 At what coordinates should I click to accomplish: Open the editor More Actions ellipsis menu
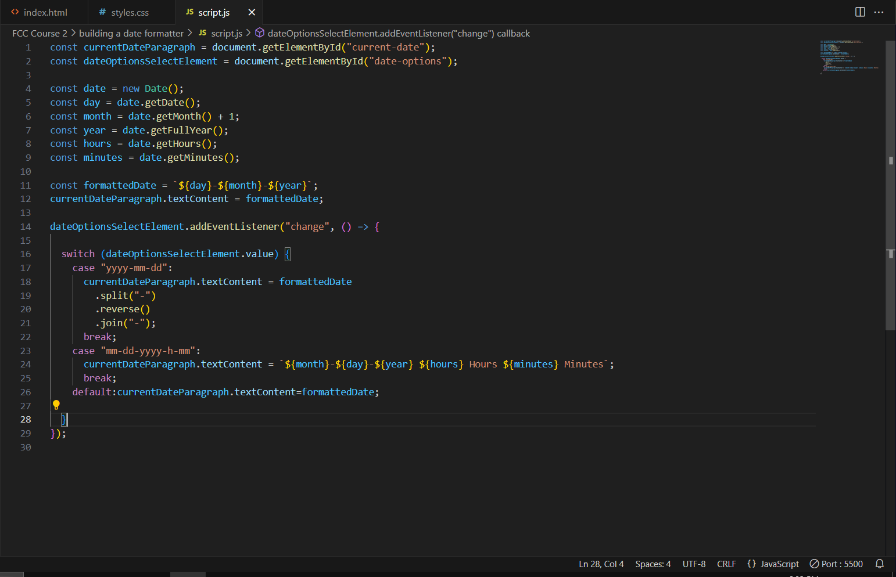point(879,12)
